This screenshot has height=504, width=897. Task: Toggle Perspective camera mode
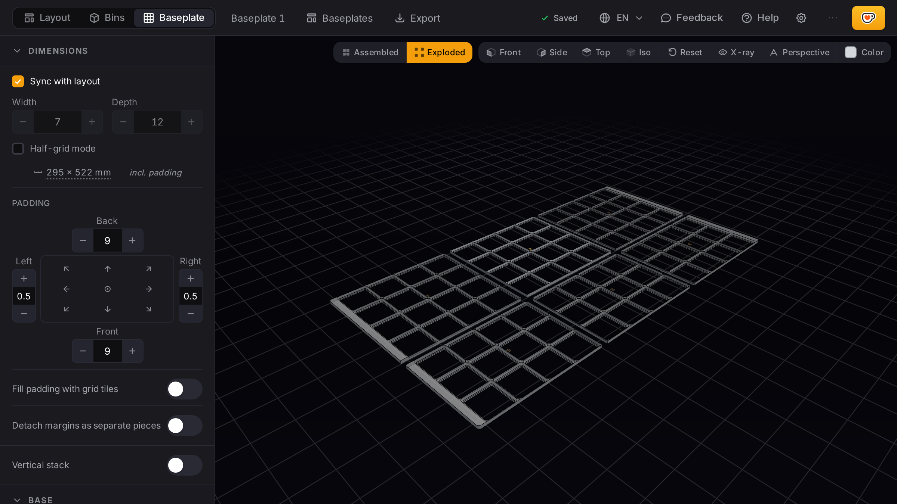tap(800, 52)
